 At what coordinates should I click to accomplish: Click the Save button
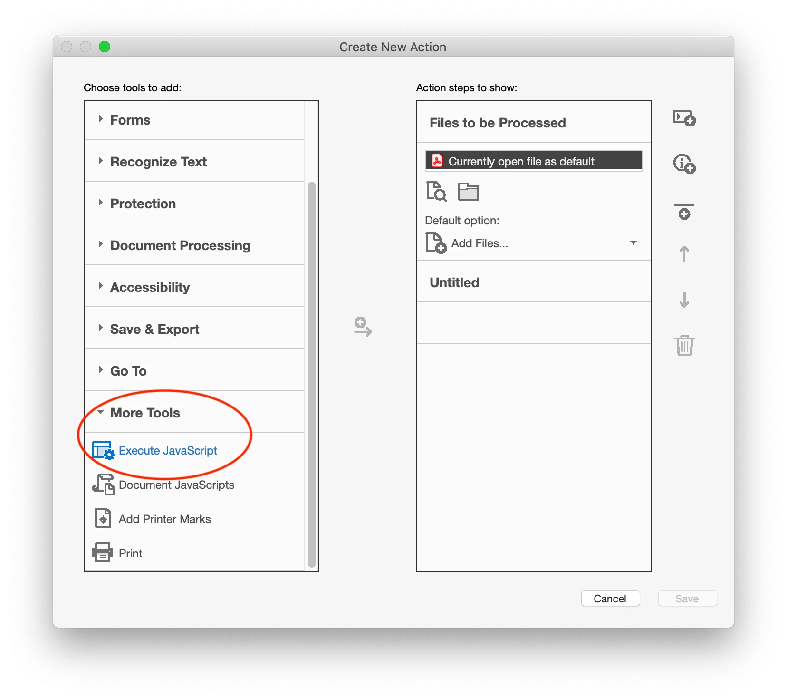(x=687, y=599)
